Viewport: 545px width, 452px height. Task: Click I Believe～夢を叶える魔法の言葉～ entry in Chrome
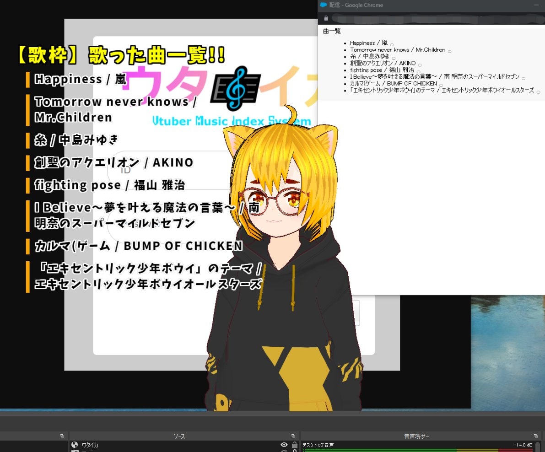[x=435, y=76]
